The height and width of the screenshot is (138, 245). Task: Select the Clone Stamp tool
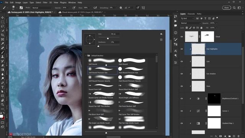(x=3, y=57)
